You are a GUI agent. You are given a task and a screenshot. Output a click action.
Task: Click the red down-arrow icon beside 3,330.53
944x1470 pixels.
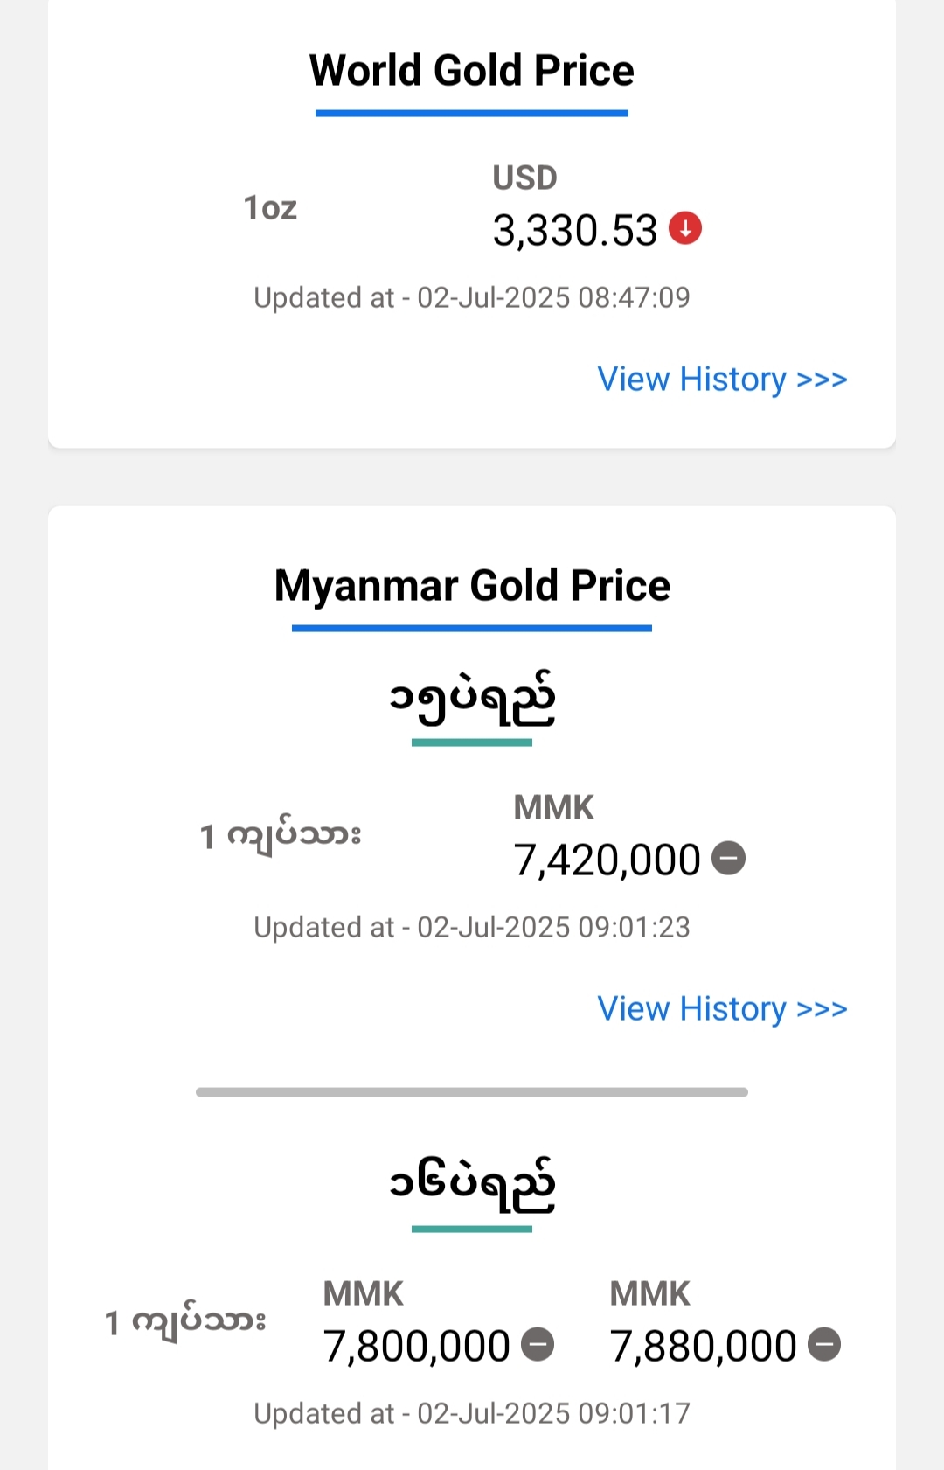[x=685, y=228]
